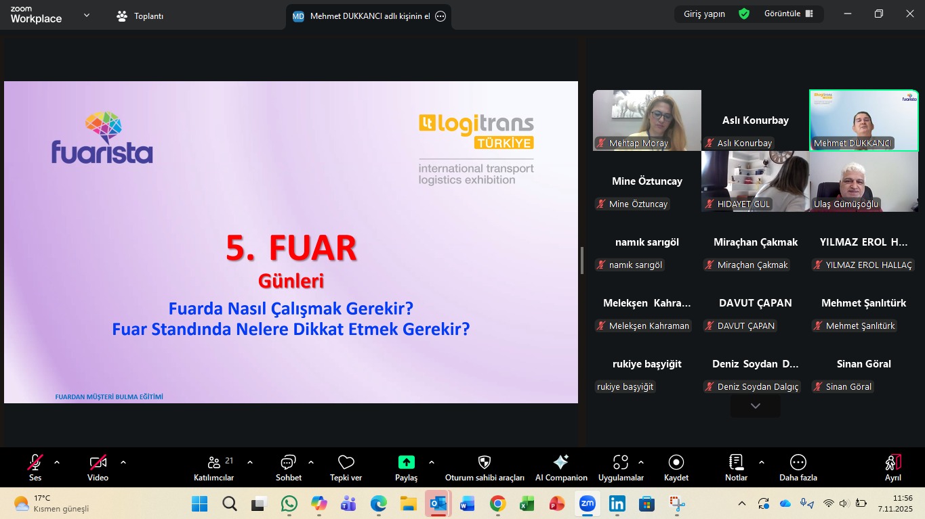
Task: Open the Zoom Workplace dropdown arrow
Action: point(87,15)
